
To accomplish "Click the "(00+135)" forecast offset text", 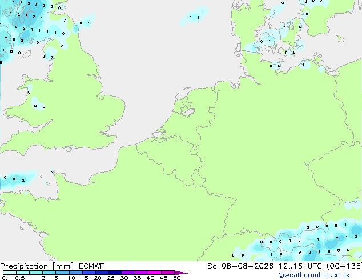I will [x=344, y=266].
